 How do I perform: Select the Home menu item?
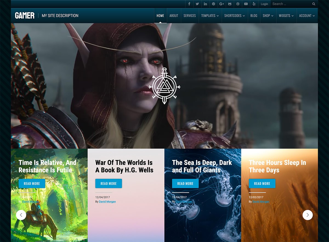click(x=160, y=16)
